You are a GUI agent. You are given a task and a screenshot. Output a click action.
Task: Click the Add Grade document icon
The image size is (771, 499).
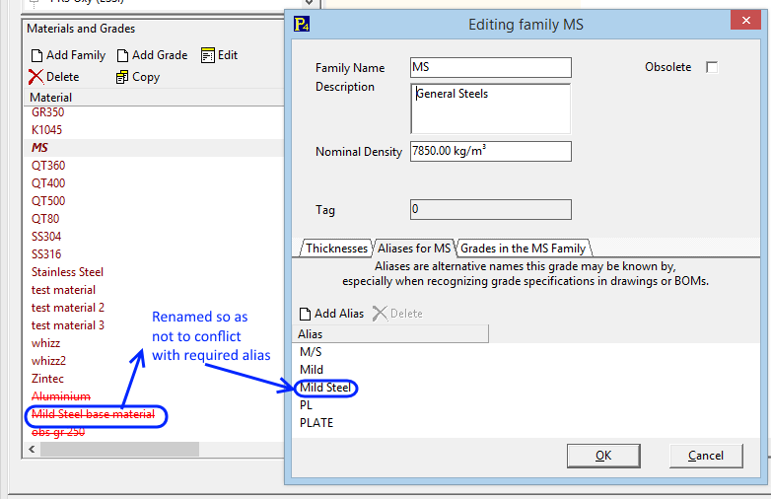coord(122,55)
